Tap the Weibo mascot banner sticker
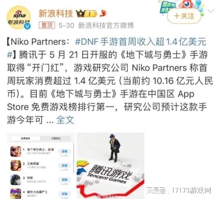The width and height of the screenshot is (217, 199). [182, 6]
